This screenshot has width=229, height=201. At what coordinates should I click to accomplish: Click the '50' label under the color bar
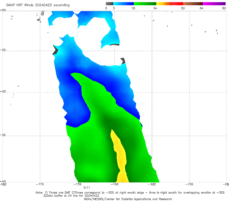coord(183,8)
